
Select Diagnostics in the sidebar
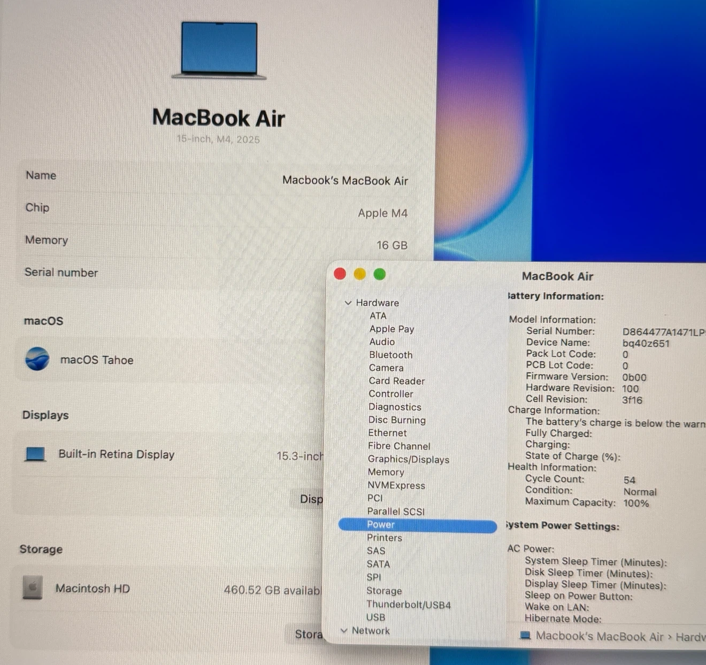395,407
